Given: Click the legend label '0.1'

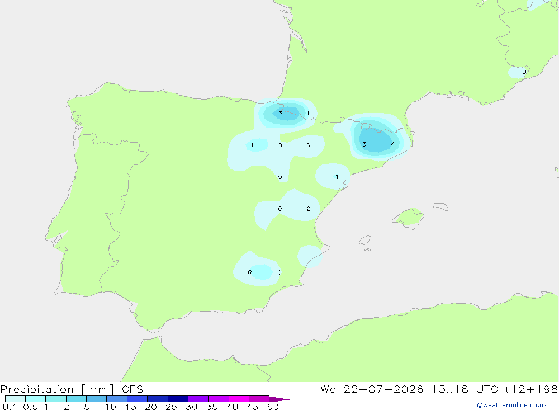Looking at the screenshot, I should click(x=10, y=407).
